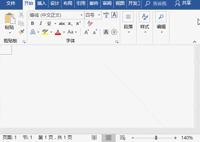The width and height of the screenshot is (200, 142).
Task: Open the Editing 编辑 search icon
Action: coord(161,17)
